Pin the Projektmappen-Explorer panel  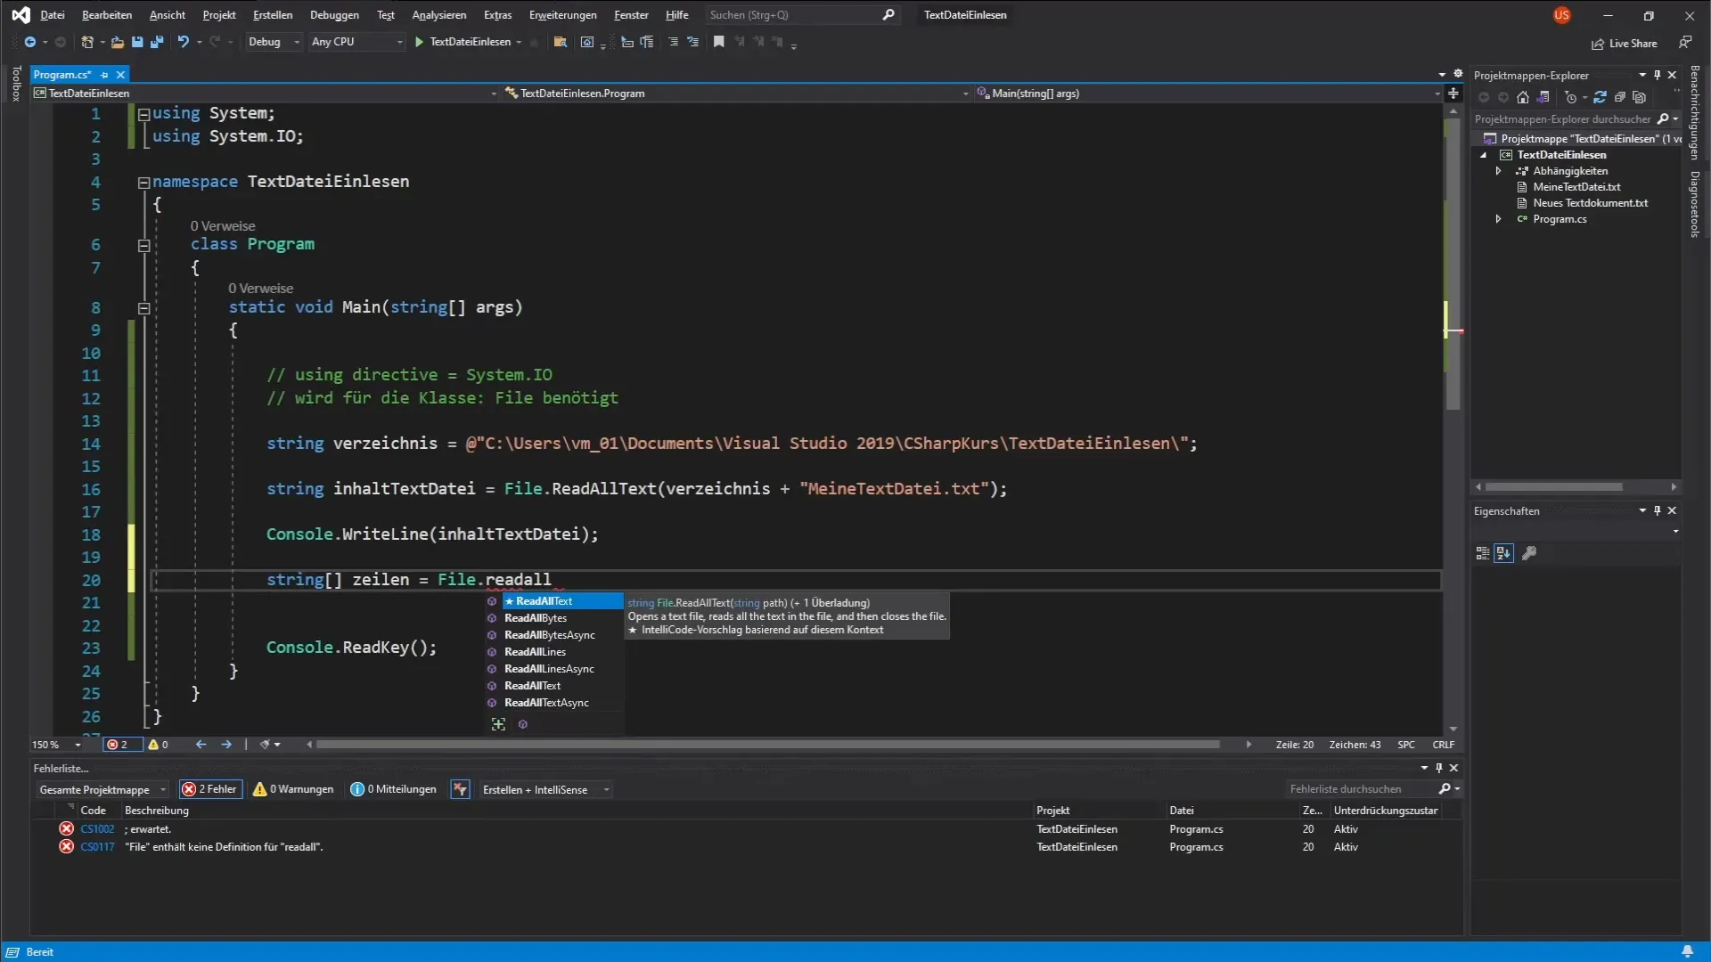click(1658, 75)
